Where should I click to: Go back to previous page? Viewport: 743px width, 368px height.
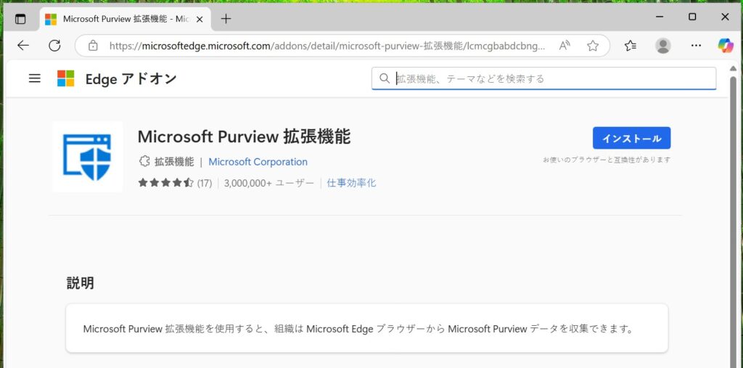tap(22, 46)
